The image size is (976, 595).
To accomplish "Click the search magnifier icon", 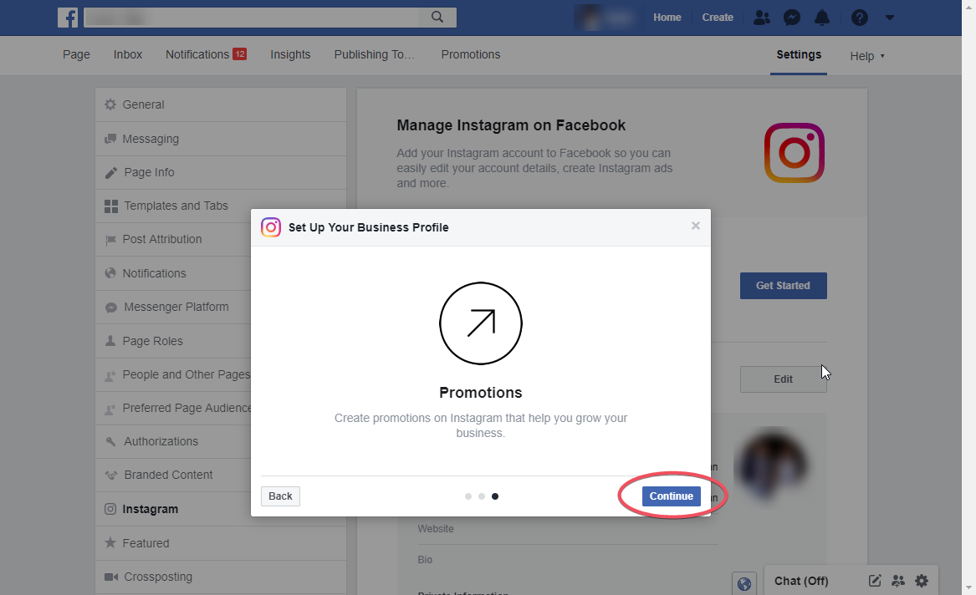I will [x=437, y=17].
